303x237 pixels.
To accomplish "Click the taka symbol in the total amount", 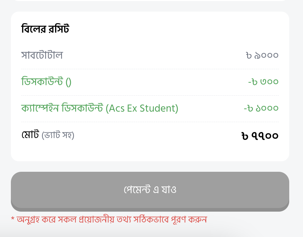I will click(x=245, y=136).
